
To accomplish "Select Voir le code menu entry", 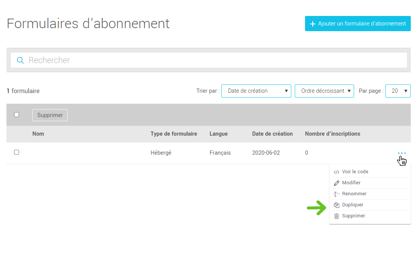I will pos(355,172).
